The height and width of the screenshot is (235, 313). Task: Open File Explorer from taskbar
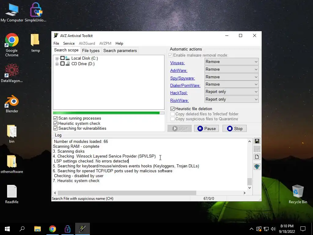37,229
